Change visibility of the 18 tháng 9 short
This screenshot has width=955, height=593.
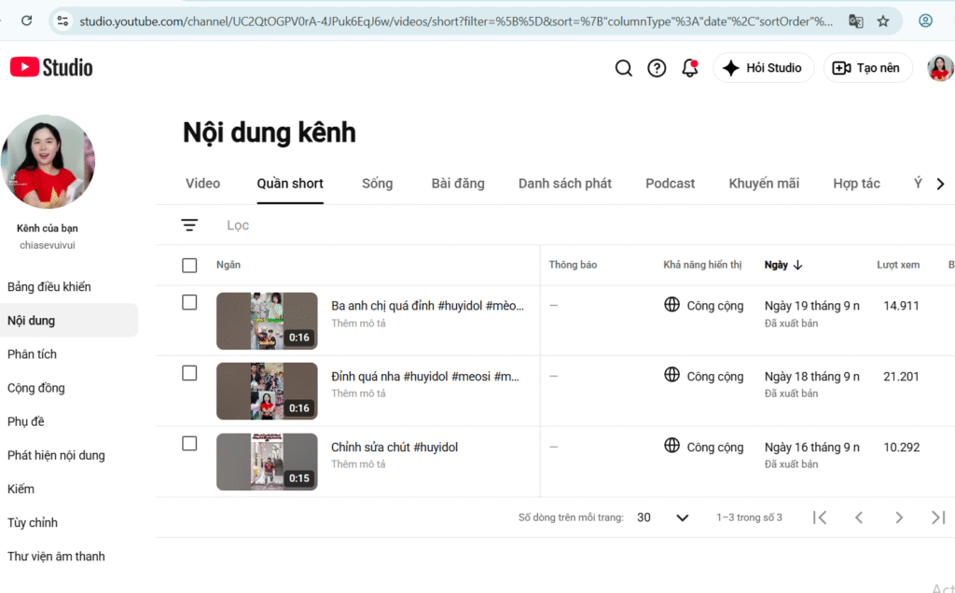[x=704, y=377]
